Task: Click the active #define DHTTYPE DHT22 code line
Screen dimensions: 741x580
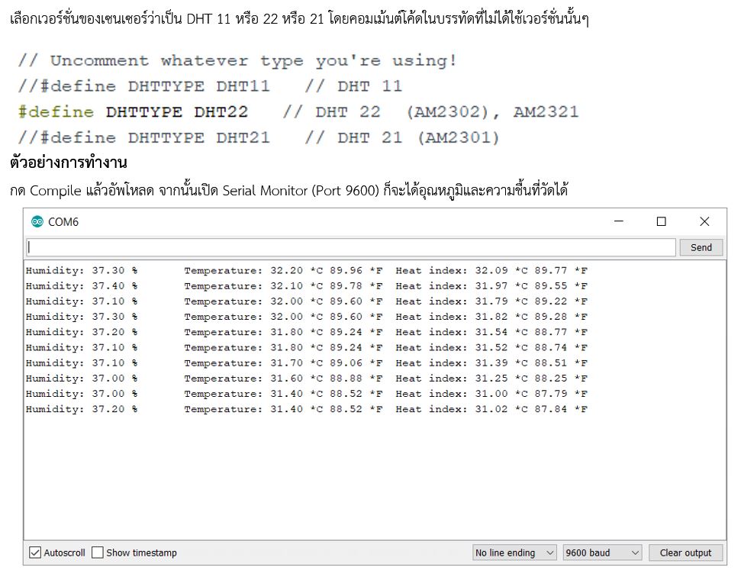Action: pos(298,112)
